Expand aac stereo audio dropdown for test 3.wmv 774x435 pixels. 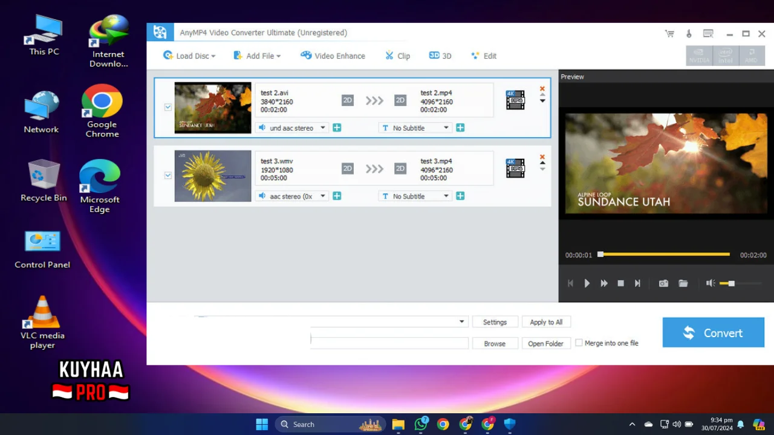click(323, 196)
